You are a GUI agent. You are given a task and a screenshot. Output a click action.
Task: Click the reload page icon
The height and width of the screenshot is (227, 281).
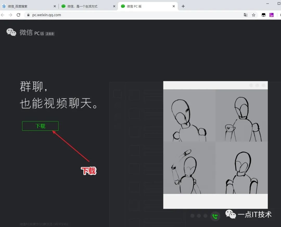[x=18, y=15]
